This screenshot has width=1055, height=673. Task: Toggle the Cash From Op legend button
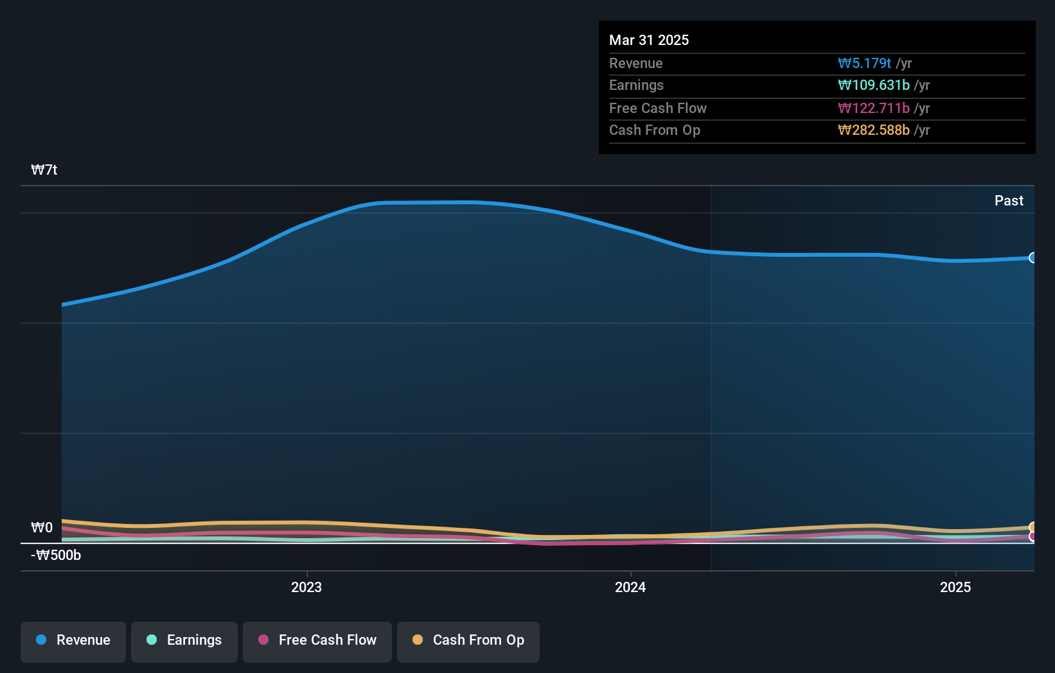point(468,642)
